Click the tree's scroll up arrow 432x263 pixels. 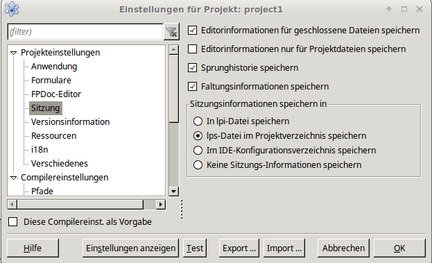point(173,50)
